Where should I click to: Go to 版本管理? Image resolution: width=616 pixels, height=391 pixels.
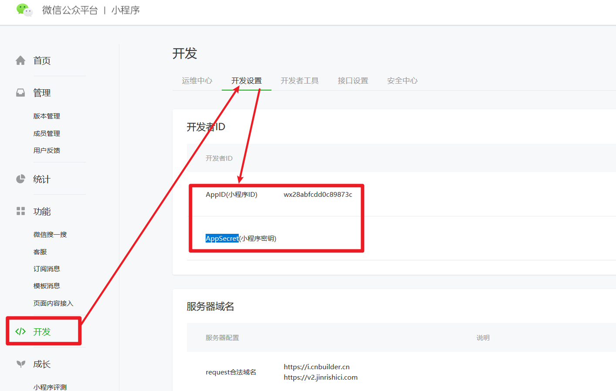[x=47, y=116]
